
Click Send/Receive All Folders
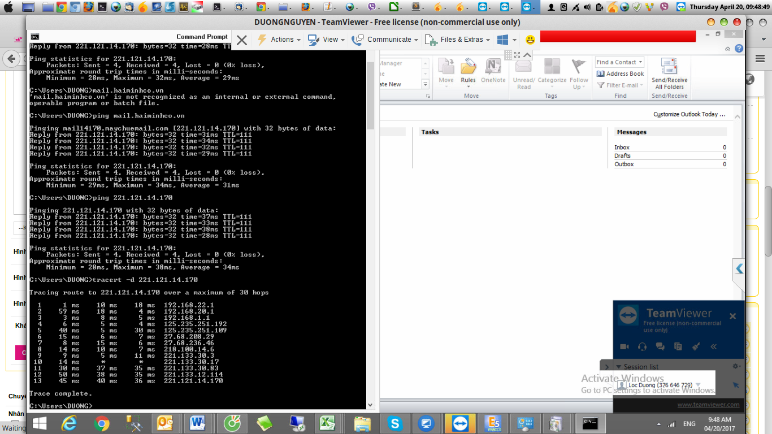(x=670, y=74)
